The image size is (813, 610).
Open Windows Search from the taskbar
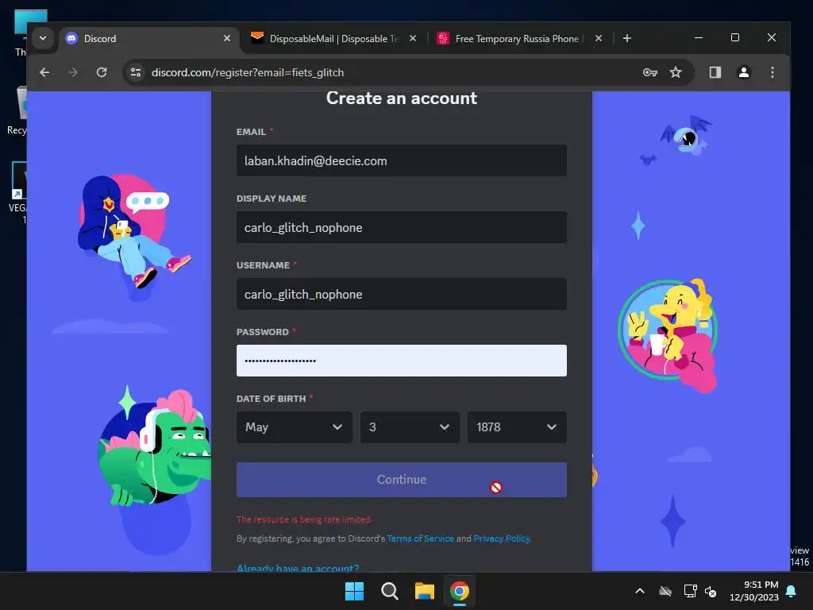(x=389, y=591)
